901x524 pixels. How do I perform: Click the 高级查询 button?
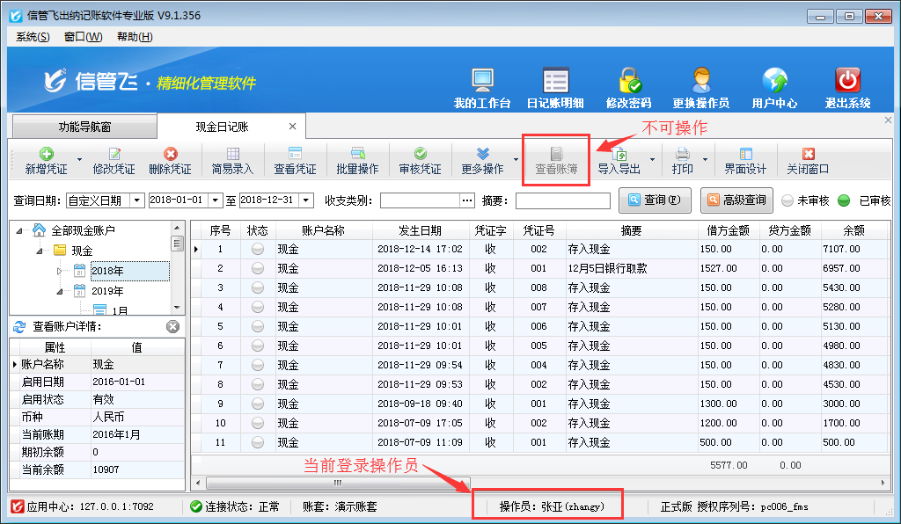736,200
